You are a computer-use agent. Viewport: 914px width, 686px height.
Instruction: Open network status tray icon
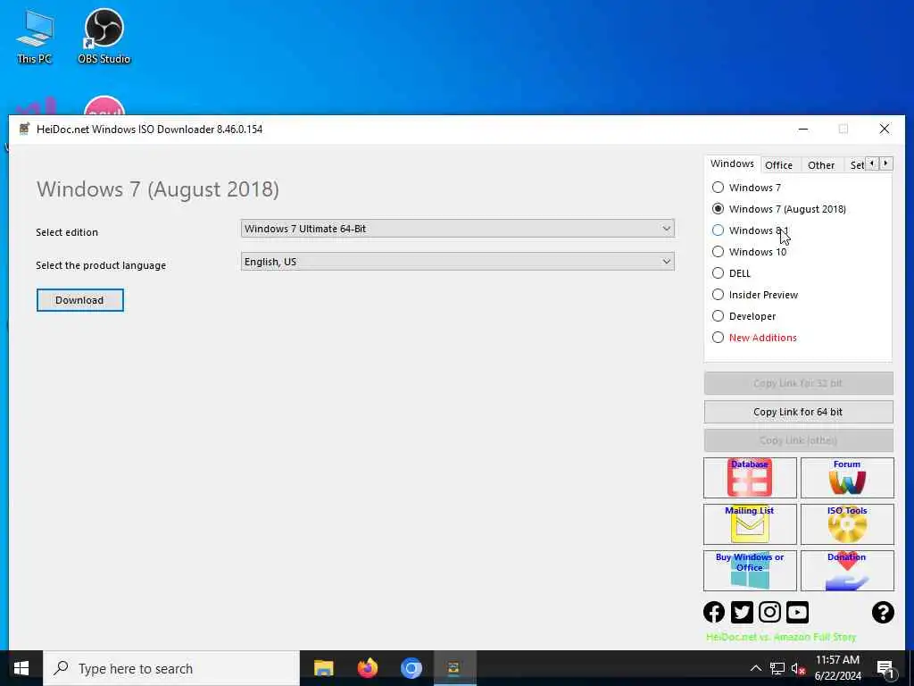pyautogui.click(x=777, y=668)
